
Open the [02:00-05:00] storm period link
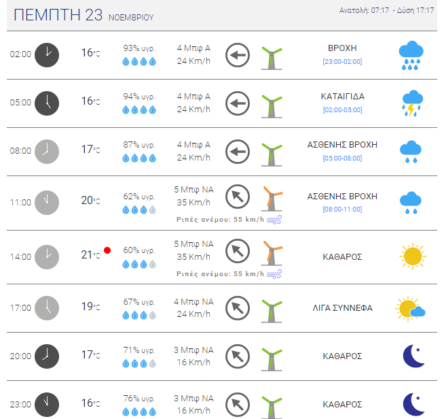click(x=342, y=110)
